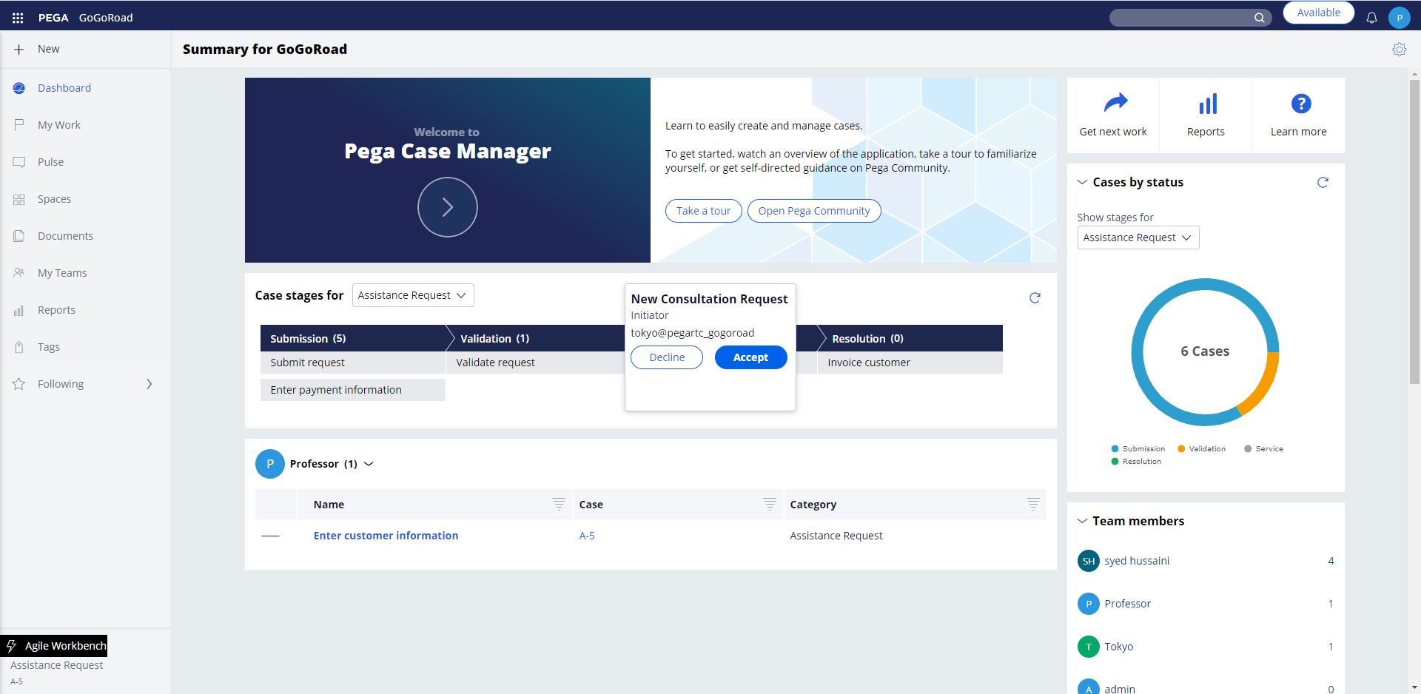This screenshot has height=694, width=1421.
Task: Open the Enter customer information assignment
Action: point(386,536)
